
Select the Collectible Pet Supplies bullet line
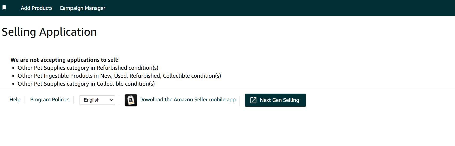pos(86,84)
